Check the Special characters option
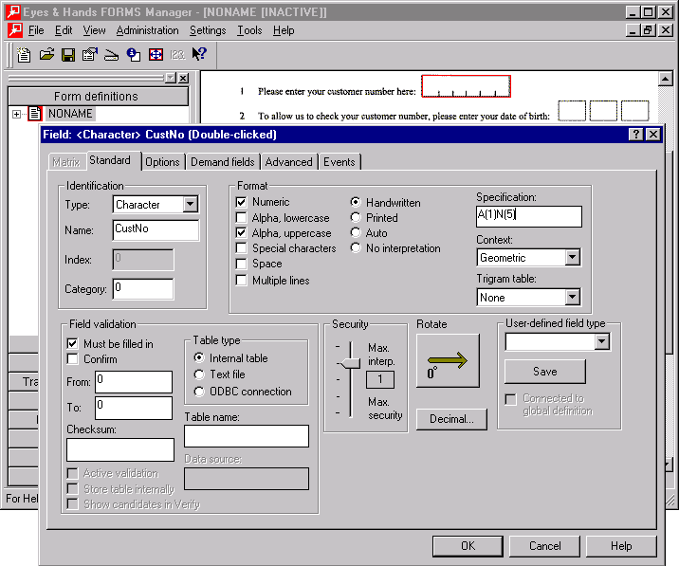The width and height of the screenshot is (679, 566). pyautogui.click(x=243, y=248)
